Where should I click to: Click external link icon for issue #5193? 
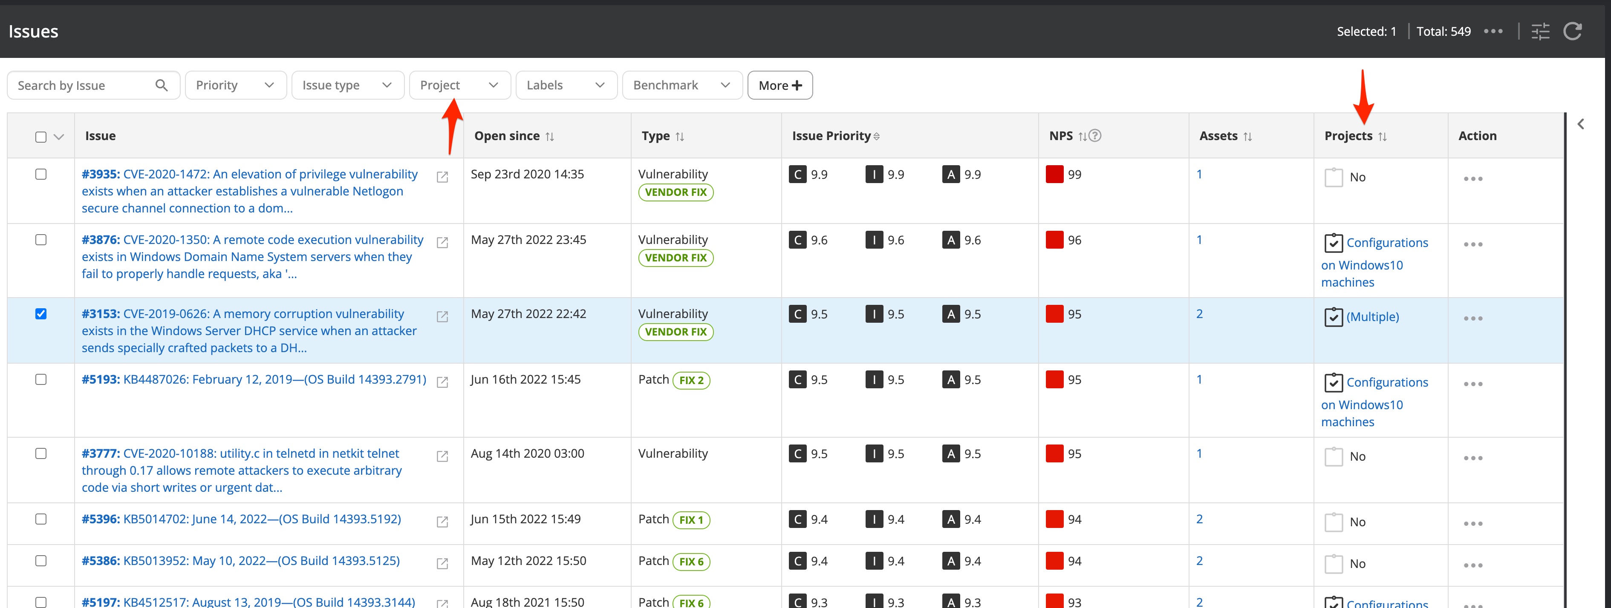click(x=442, y=382)
